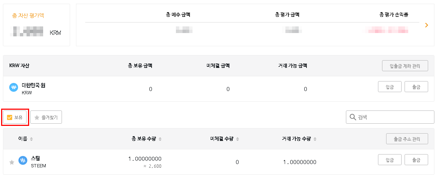
Task: Click the orange right chevron arrow
Action: click(x=427, y=25)
